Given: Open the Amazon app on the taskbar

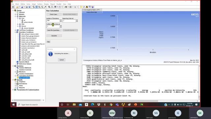Looking at the screenshot, I should [86, 104].
